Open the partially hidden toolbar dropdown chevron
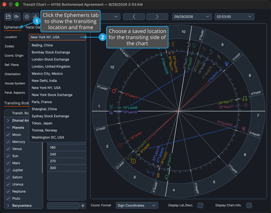271x213 pixels. click(x=116, y=17)
